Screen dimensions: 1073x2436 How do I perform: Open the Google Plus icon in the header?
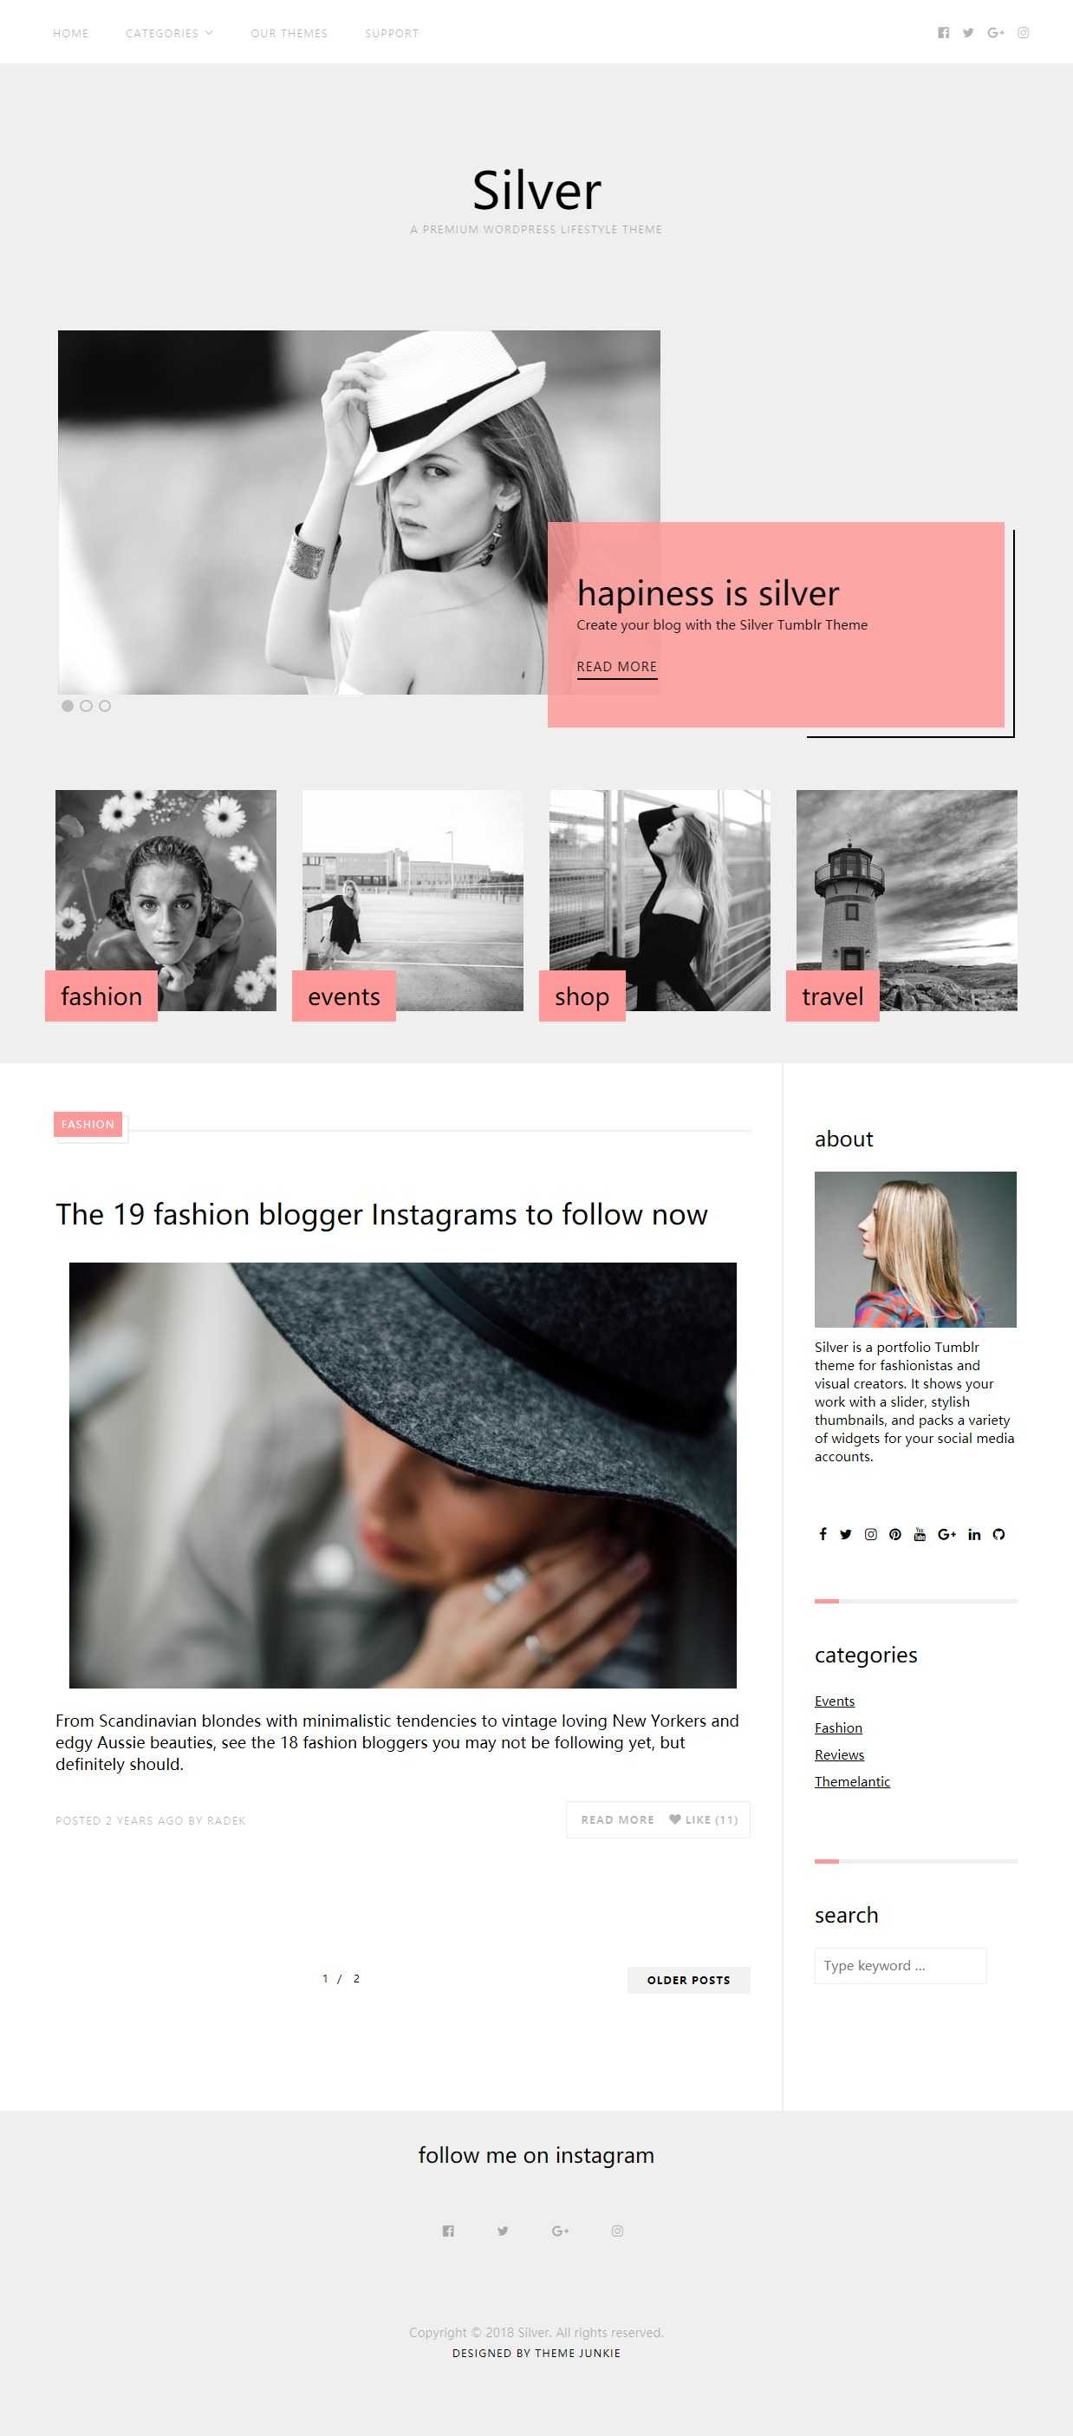[996, 33]
